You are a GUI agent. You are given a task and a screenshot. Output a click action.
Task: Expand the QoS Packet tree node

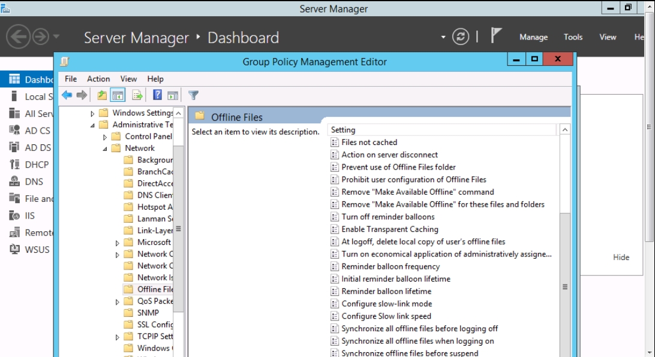118,301
